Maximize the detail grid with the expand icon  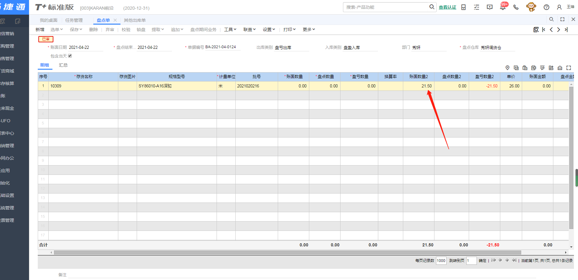point(569,68)
